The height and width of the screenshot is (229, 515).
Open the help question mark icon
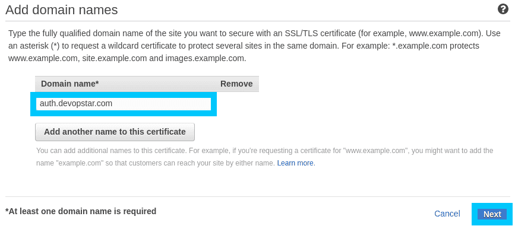(503, 9)
